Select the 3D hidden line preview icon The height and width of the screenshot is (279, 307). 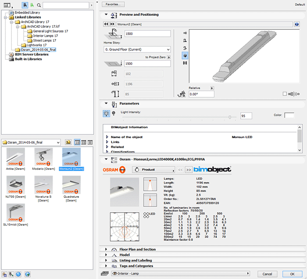point(185,48)
